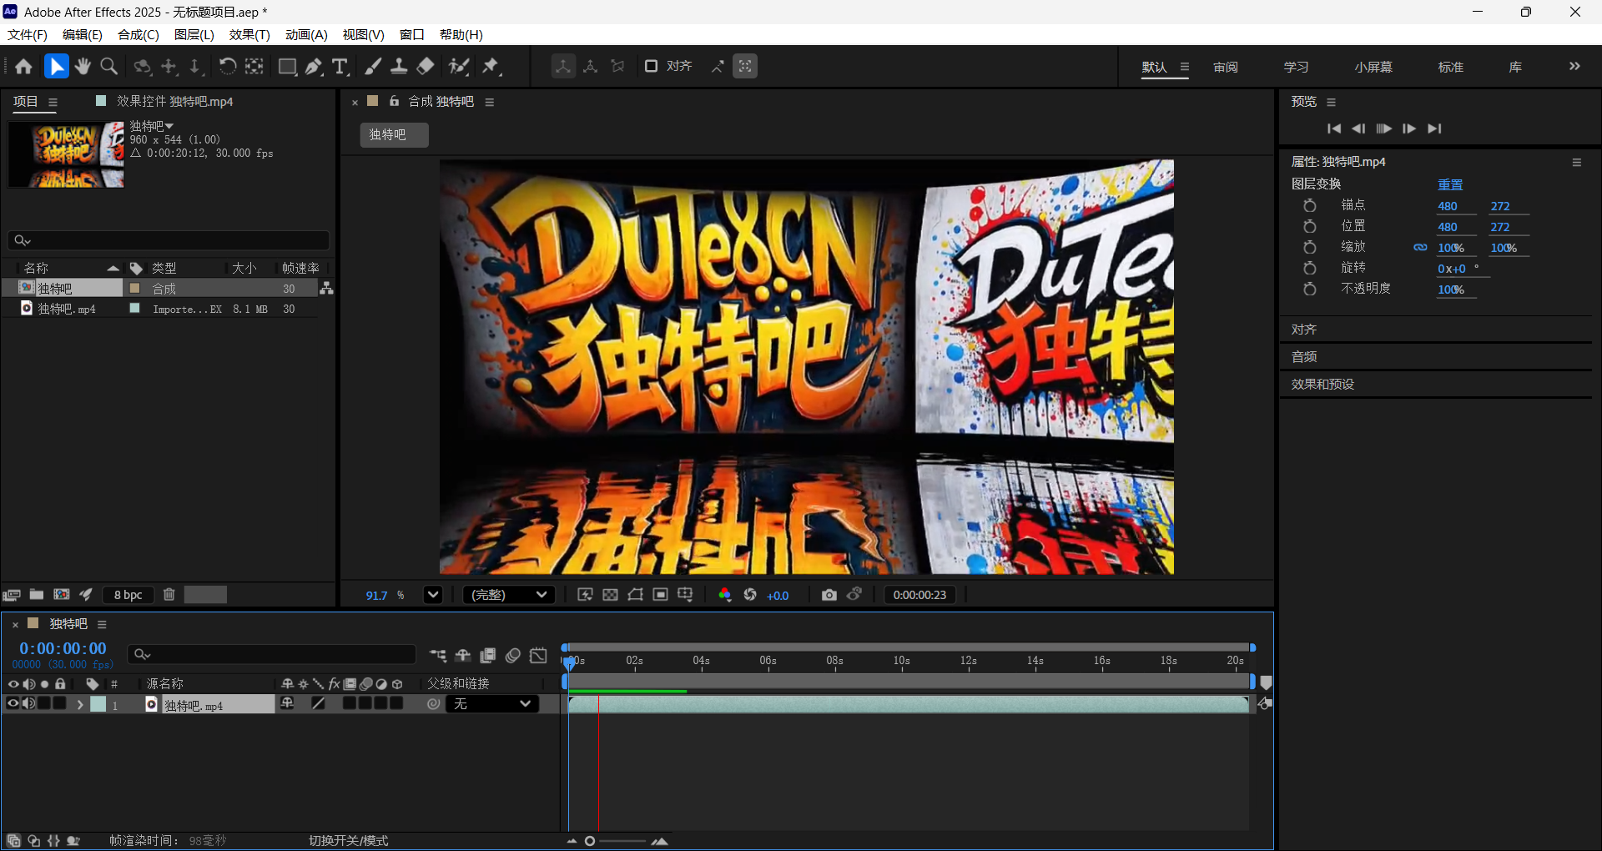Click 重置 transform reset link
Image resolution: width=1602 pixels, height=851 pixels.
click(1450, 184)
